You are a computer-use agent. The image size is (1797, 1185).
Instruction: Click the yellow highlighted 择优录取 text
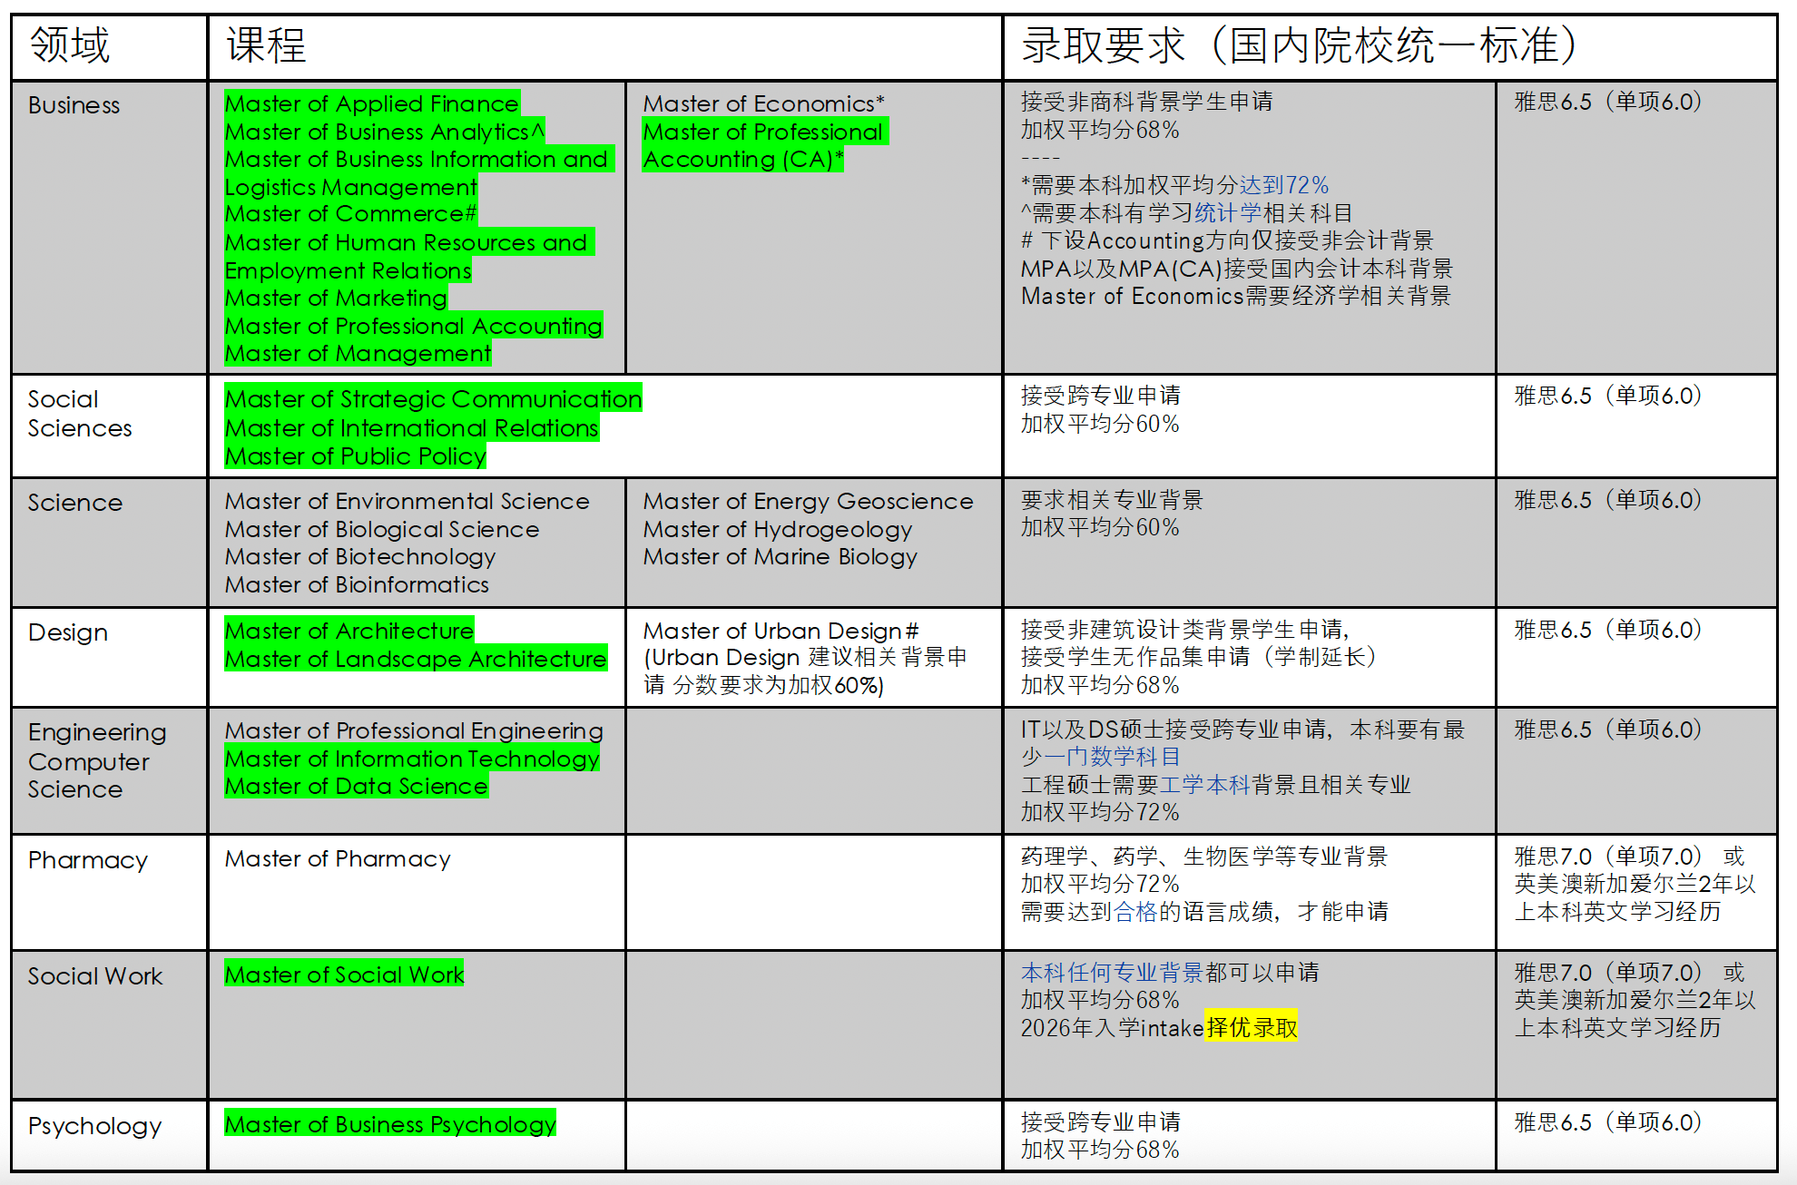pyautogui.click(x=1251, y=1027)
